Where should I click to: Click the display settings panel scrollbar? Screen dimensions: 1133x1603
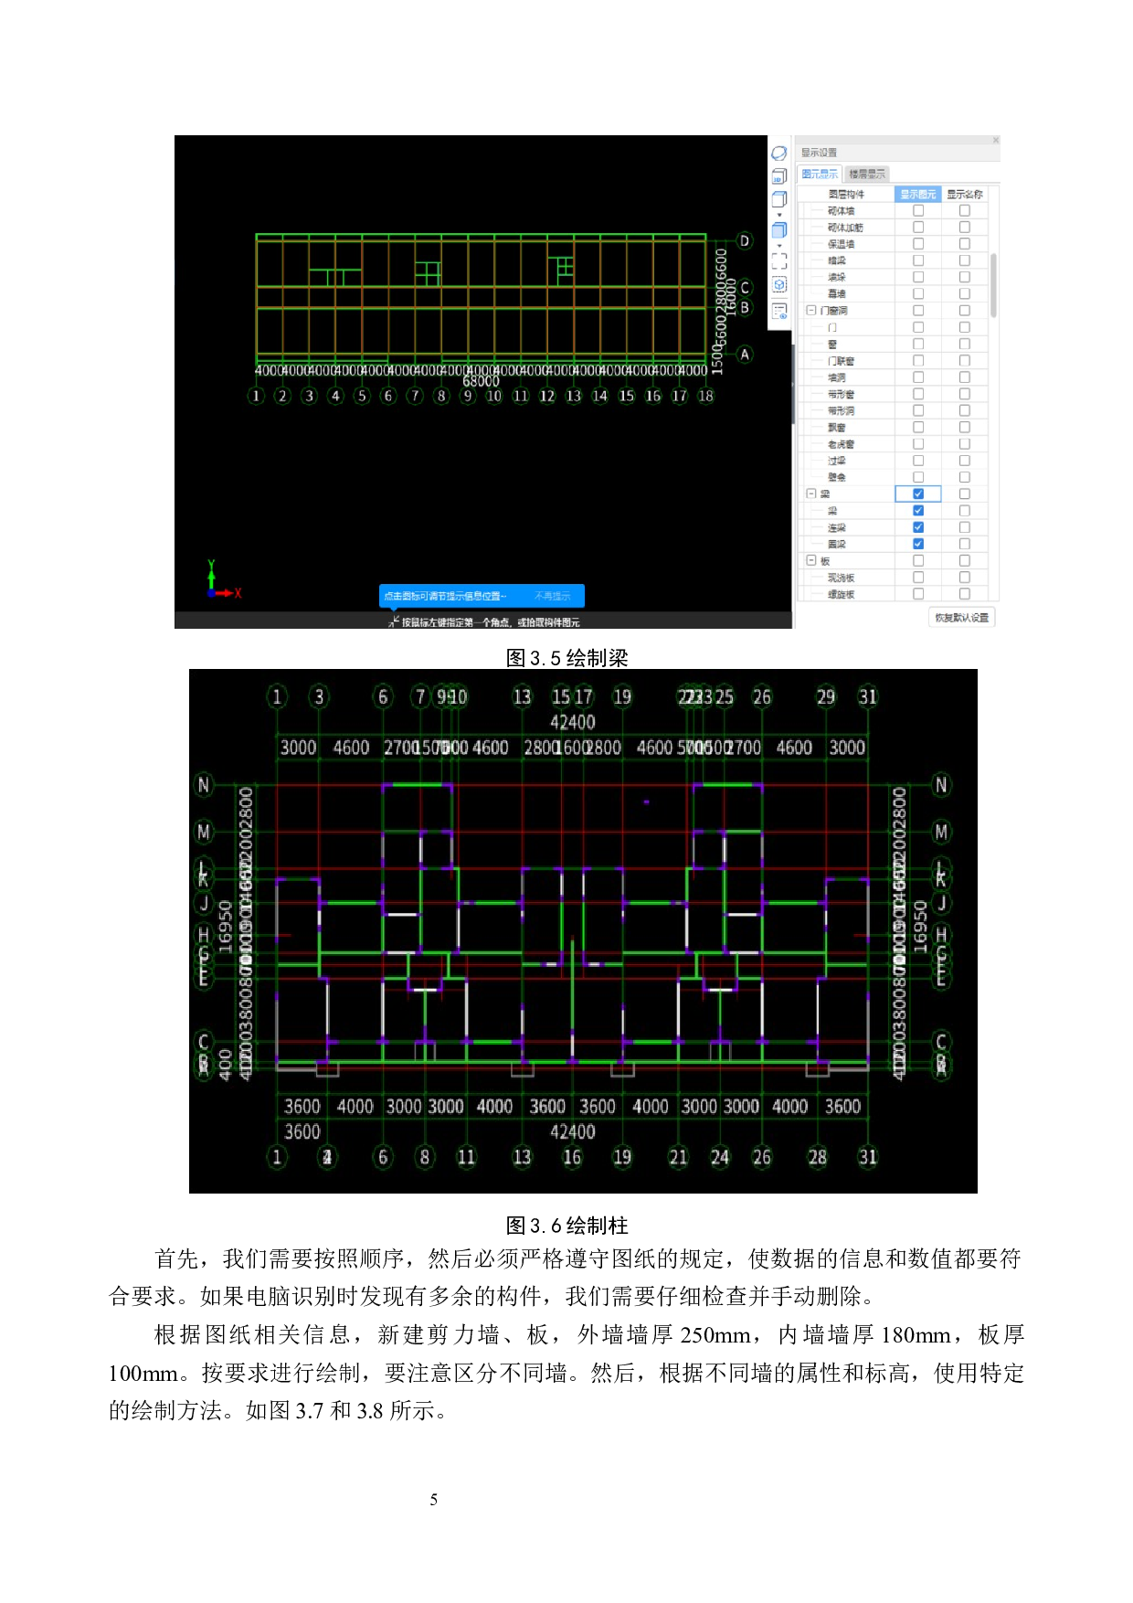993,285
